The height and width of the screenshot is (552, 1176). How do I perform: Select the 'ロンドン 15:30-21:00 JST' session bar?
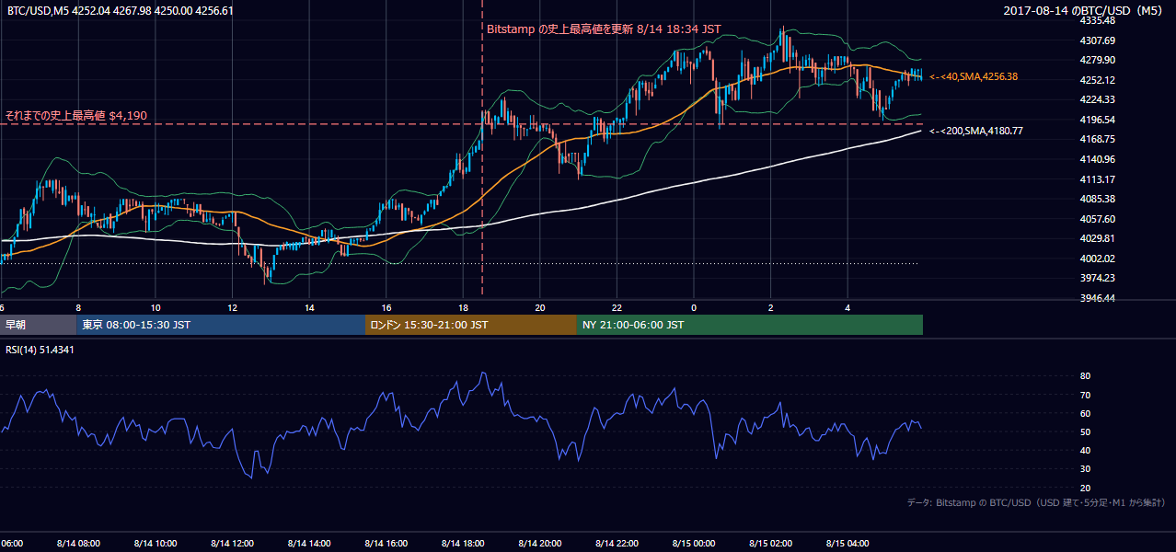[x=471, y=325]
